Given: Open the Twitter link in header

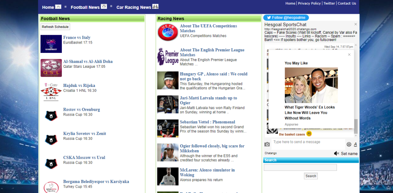Looking at the screenshot, I should coord(329,3).
